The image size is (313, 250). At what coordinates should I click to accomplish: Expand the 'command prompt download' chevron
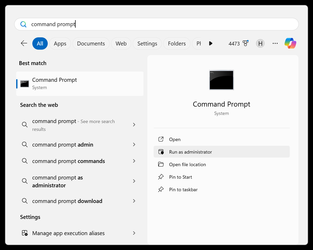[x=134, y=201]
